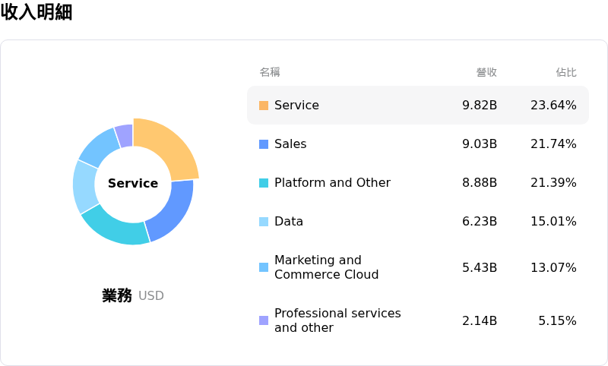The height and width of the screenshot is (366, 608).
Task: Sort by the 營收 column header
Action: 486,72
